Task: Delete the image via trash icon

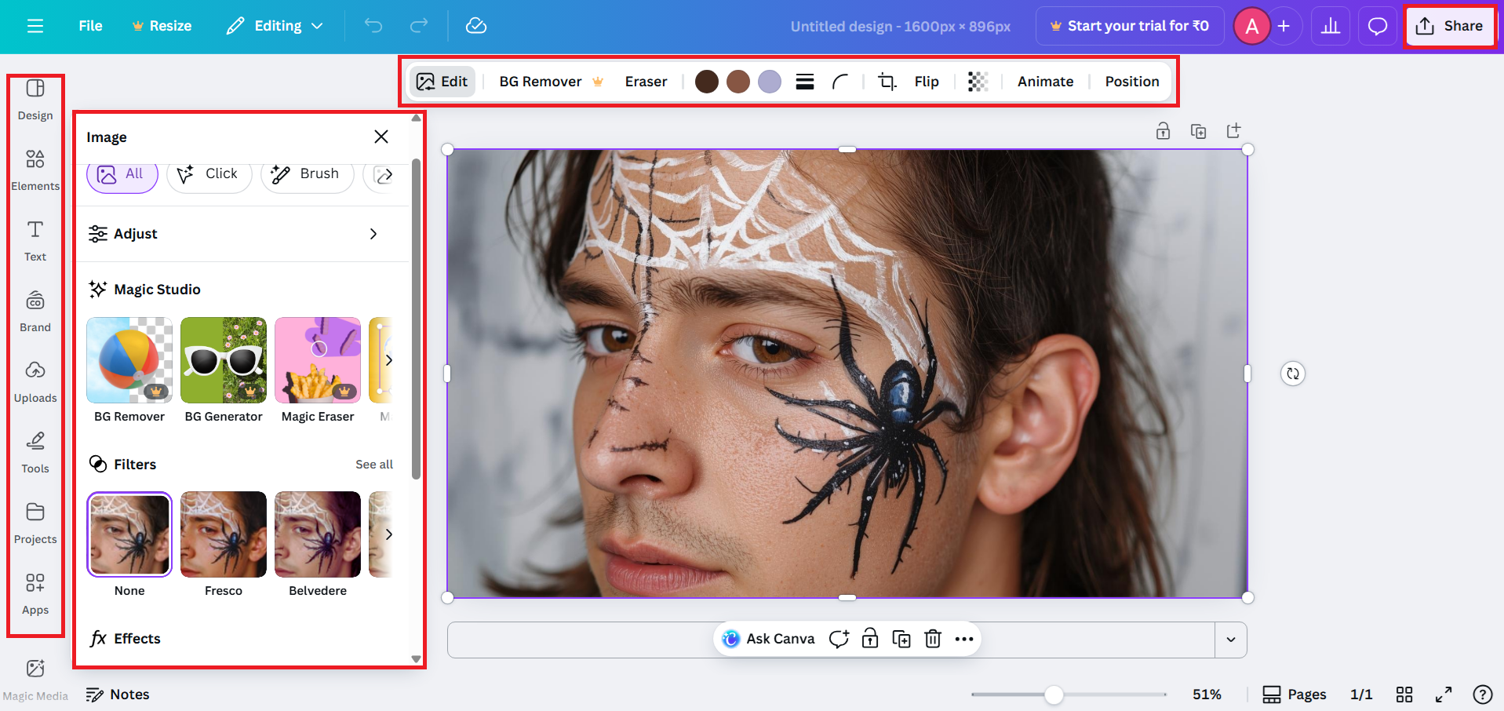Action: pyautogui.click(x=932, y=639)
